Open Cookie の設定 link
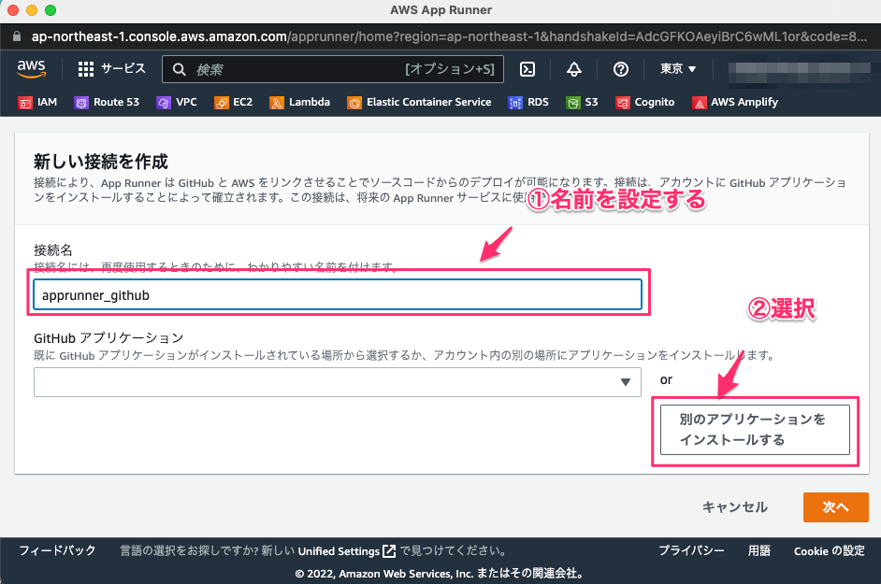Screen dimensions: 881x584 830,551
